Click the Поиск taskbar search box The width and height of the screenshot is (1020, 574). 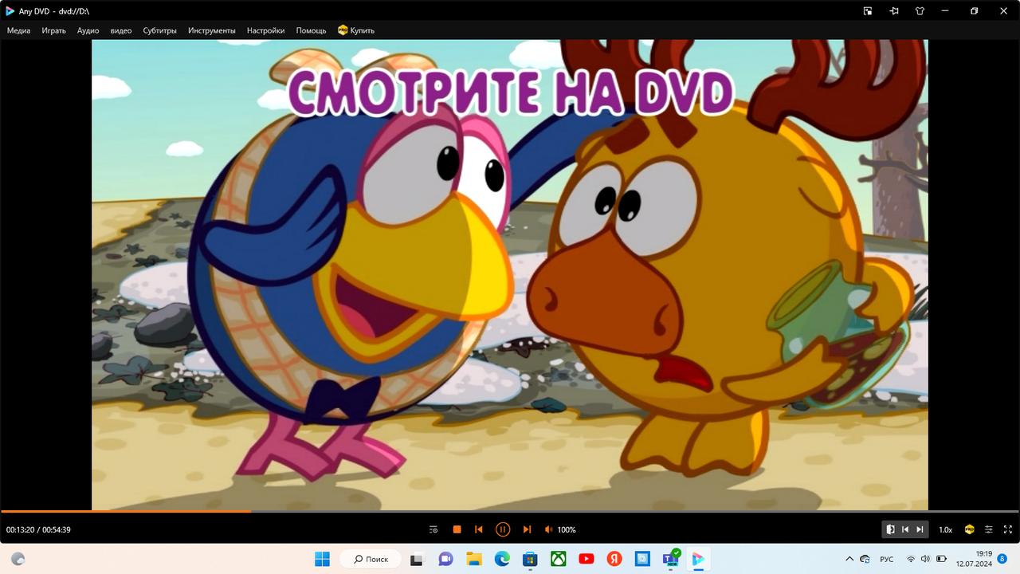371,559
